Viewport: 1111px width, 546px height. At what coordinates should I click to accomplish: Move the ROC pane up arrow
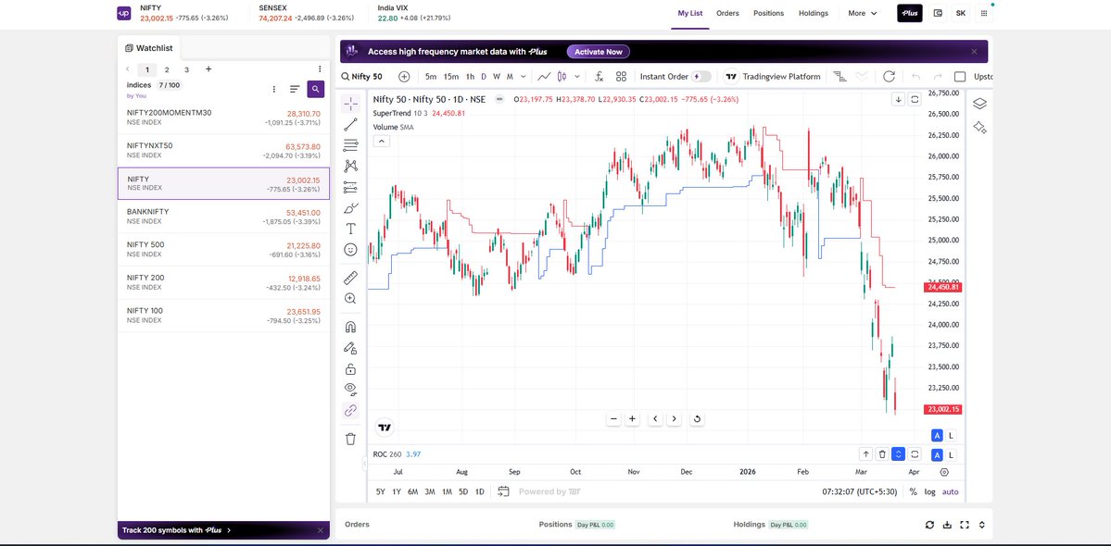[865, 454]
